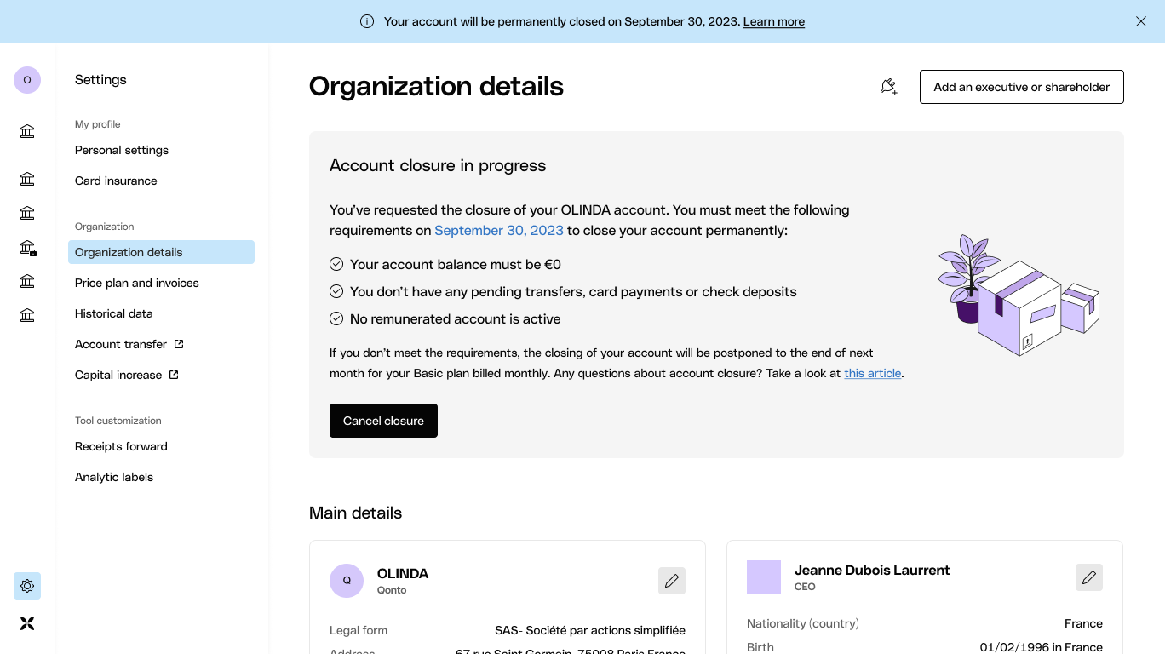Dismiss the account closure banner
1165x654 pixels.
1141,21
